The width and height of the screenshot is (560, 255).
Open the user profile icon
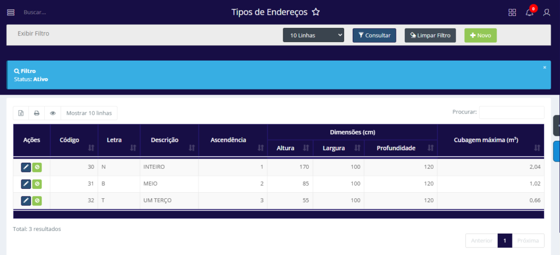[x=546, y=12]
